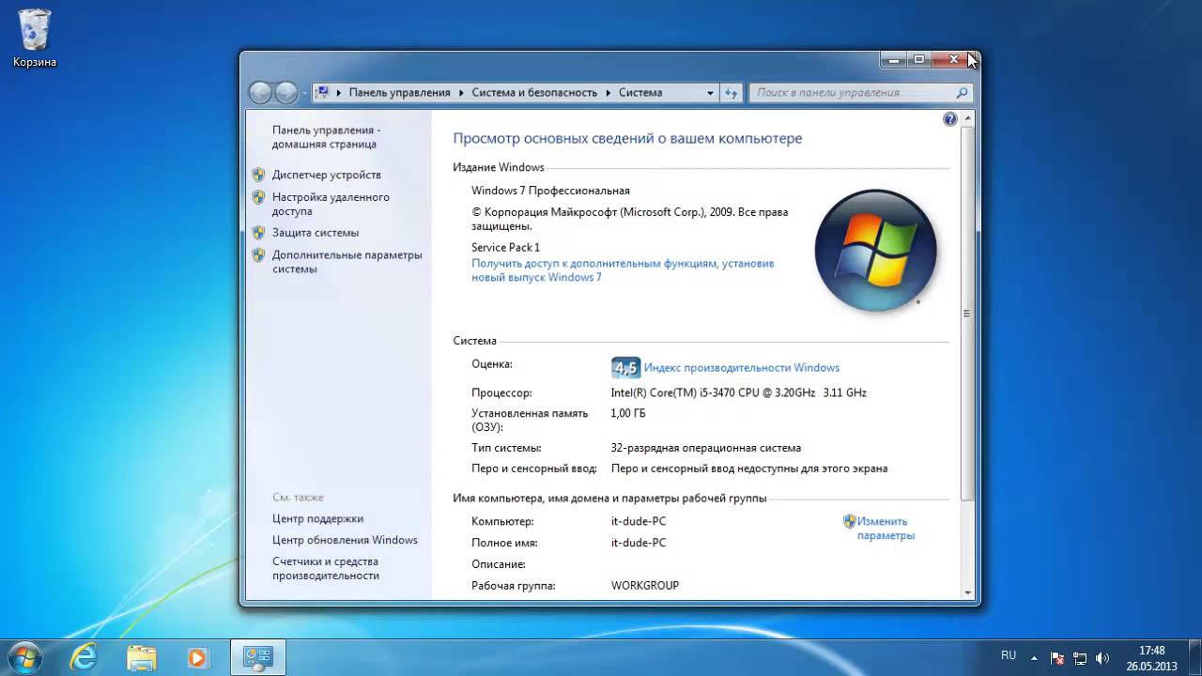Click the 1,00 ГБ memory value
The height and width of the screenshot is (676, 1202).
click(628, 413)
